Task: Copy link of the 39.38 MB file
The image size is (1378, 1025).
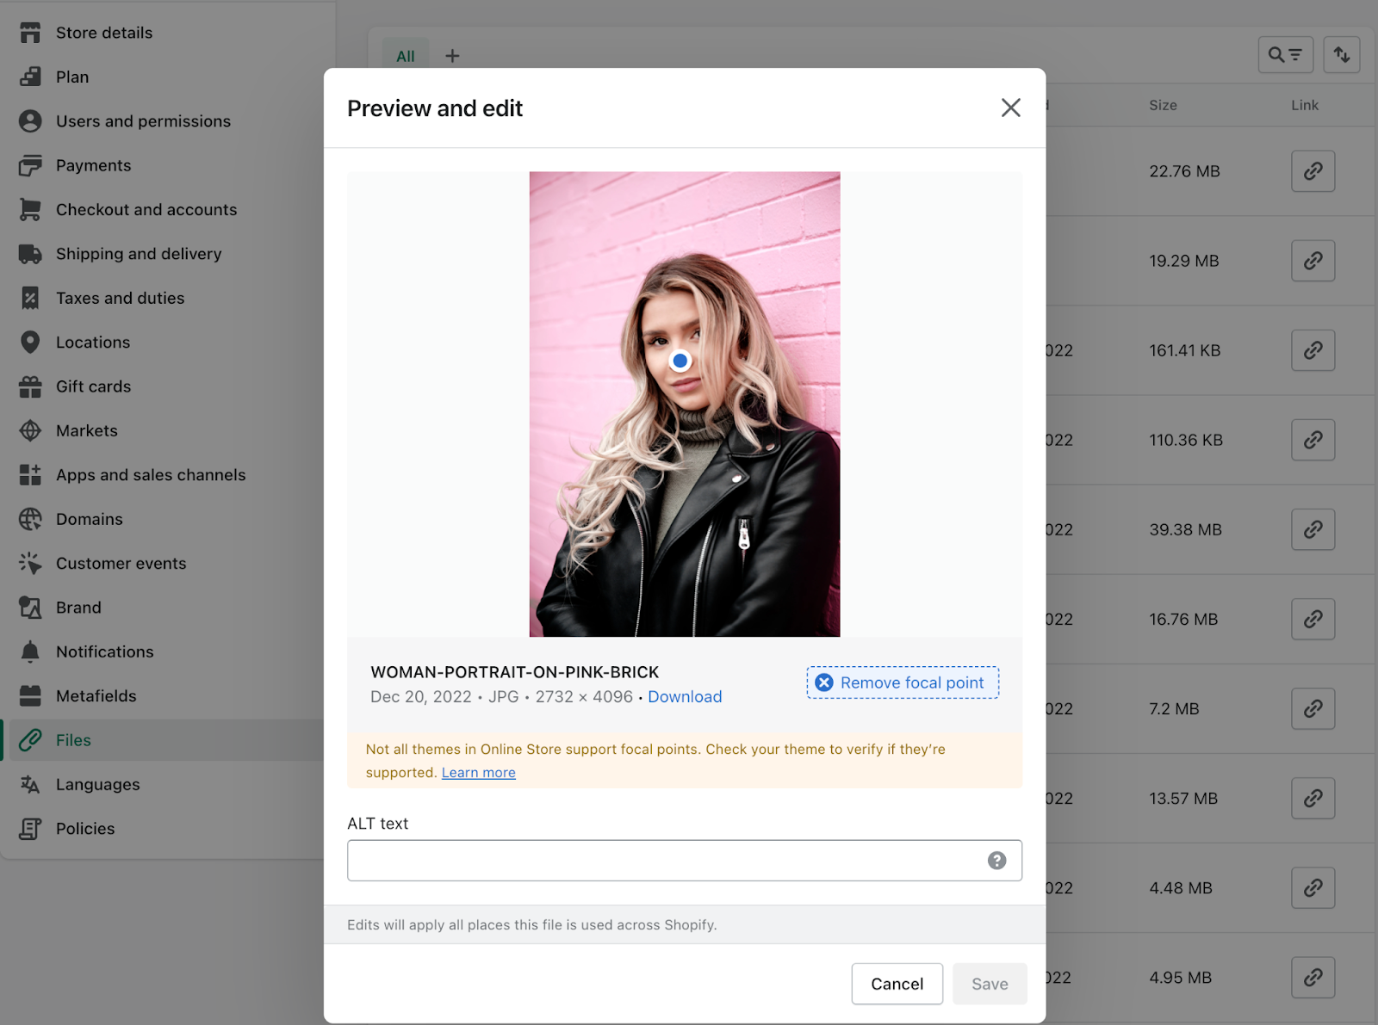Action: (x=1313, y=529)
